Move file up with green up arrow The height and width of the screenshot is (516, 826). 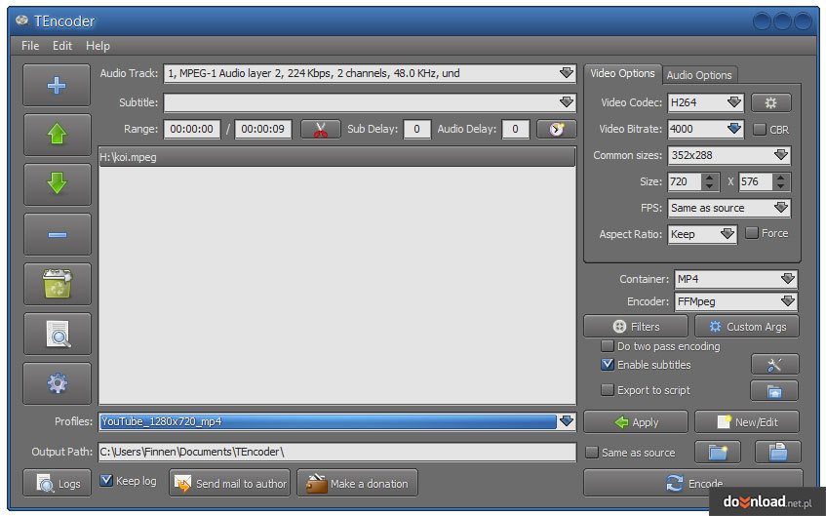[57, 135]
